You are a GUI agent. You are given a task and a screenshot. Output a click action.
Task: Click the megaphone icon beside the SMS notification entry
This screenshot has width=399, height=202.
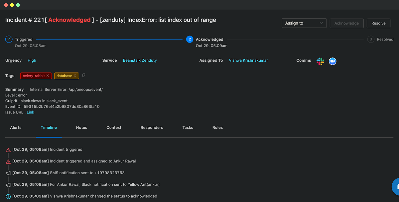[8, 173]
